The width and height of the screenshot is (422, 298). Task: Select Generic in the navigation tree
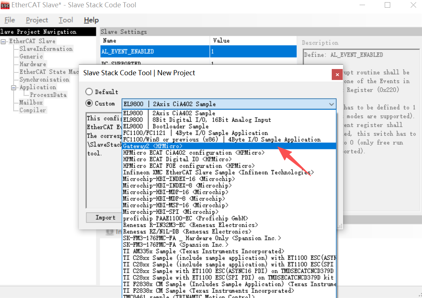pos(31,57)
